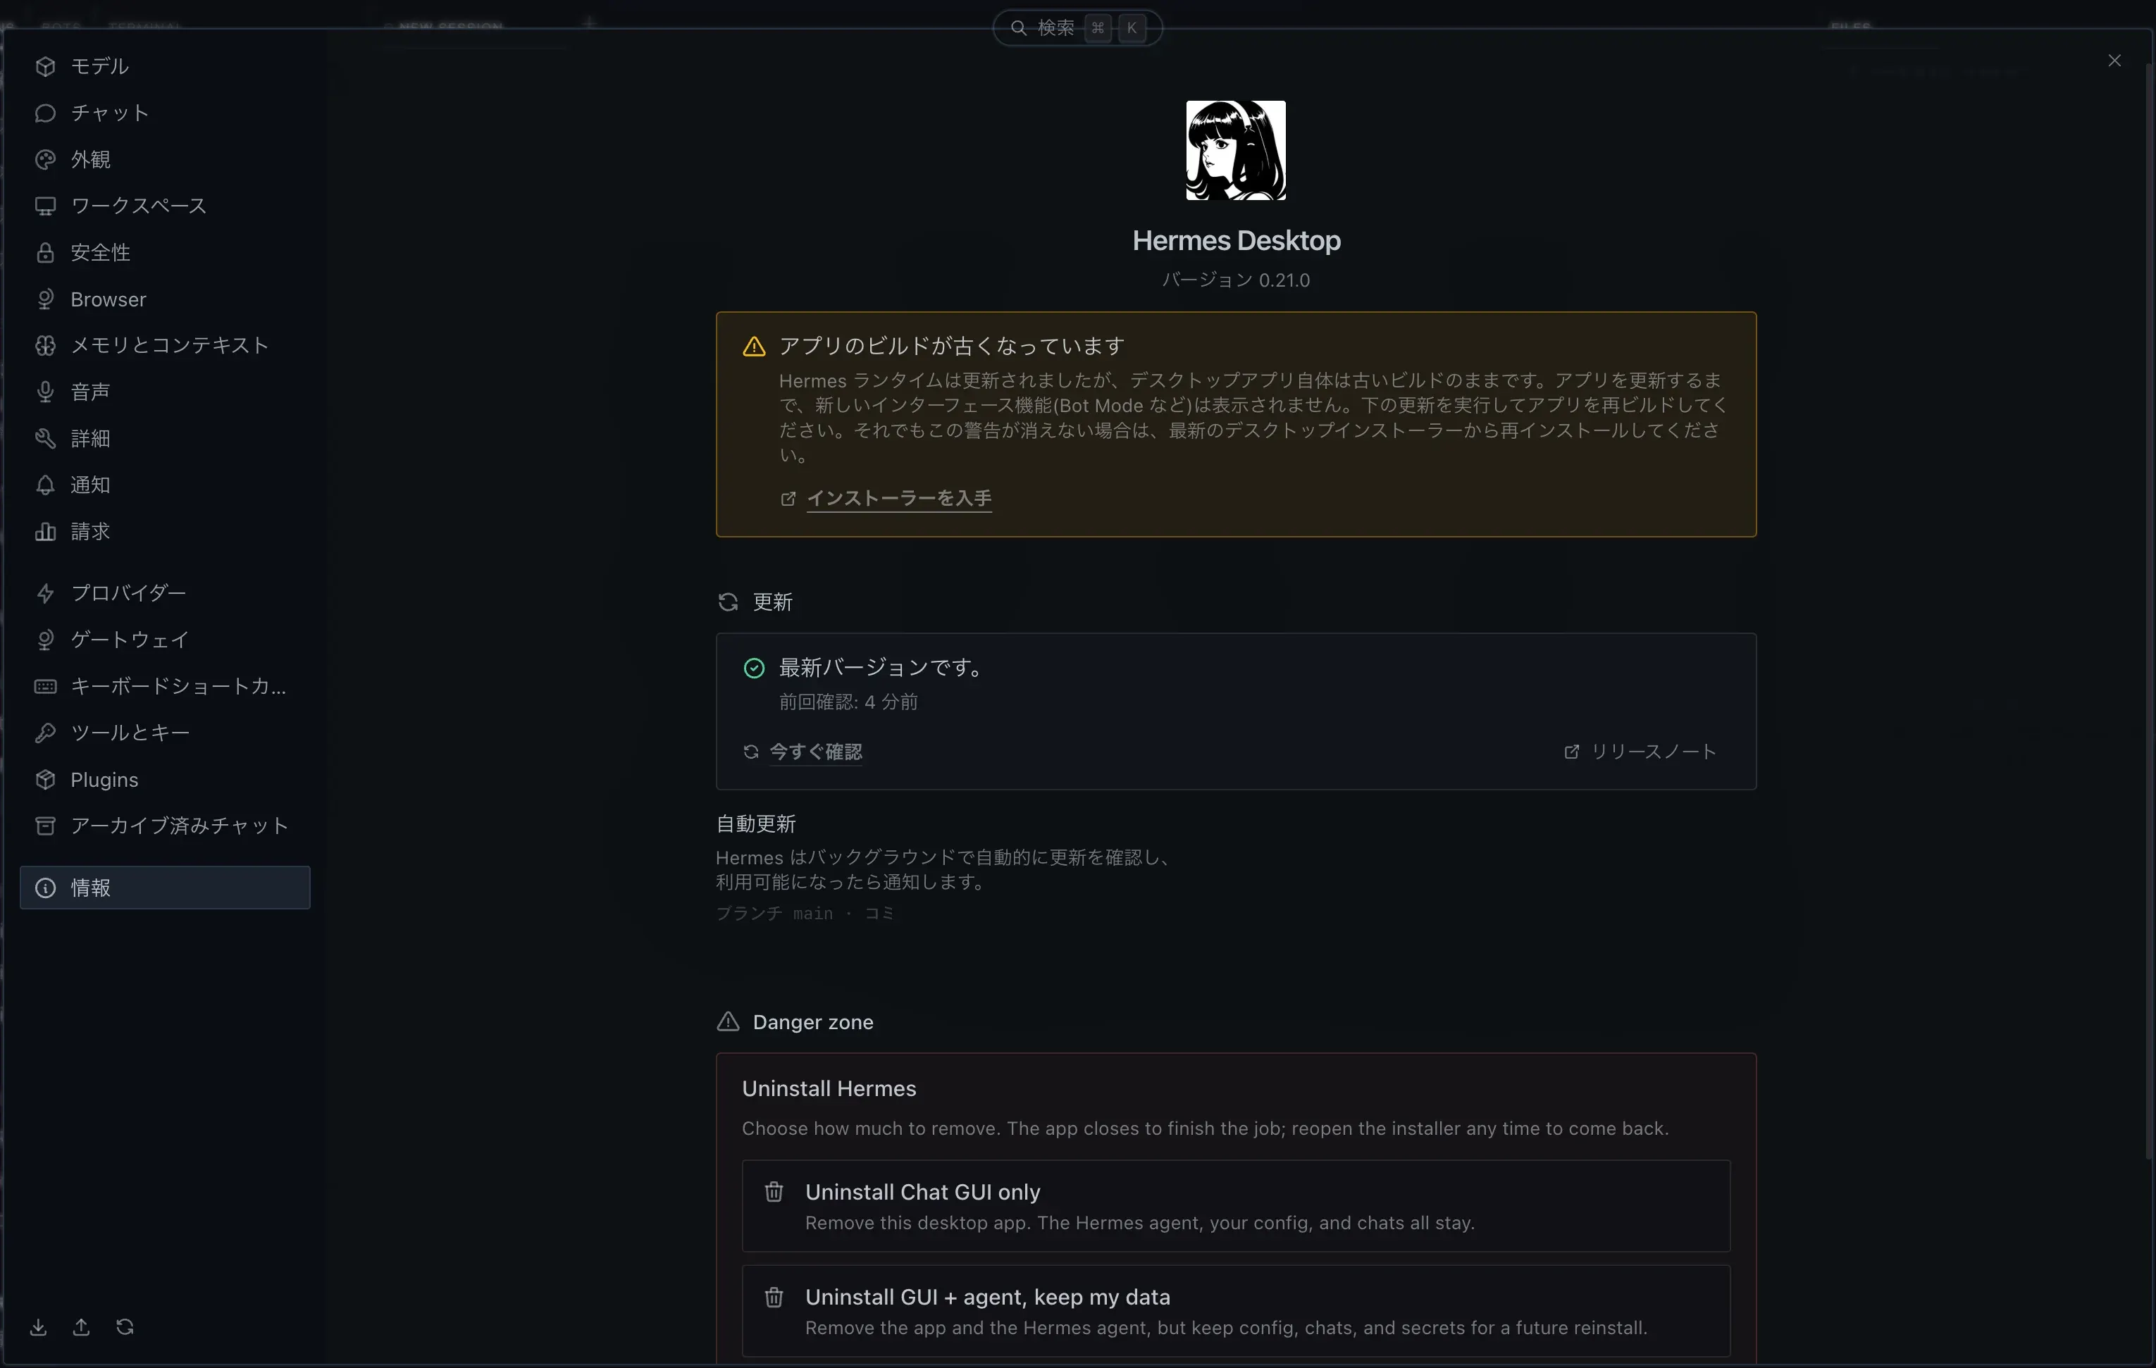The image size is (2156, 1368).
Task: Select the 安全性 lock icon
Action: [x=45, y=252]
